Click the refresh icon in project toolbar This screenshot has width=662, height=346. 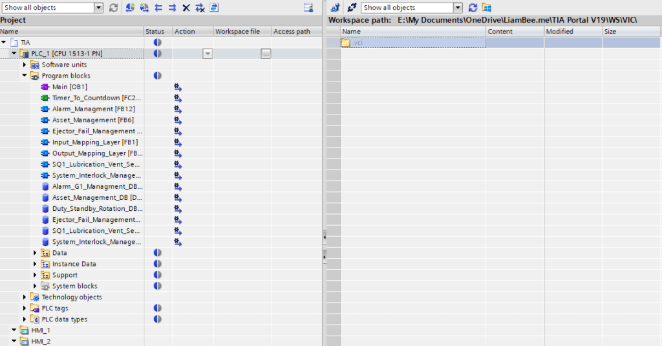(114, 8)
